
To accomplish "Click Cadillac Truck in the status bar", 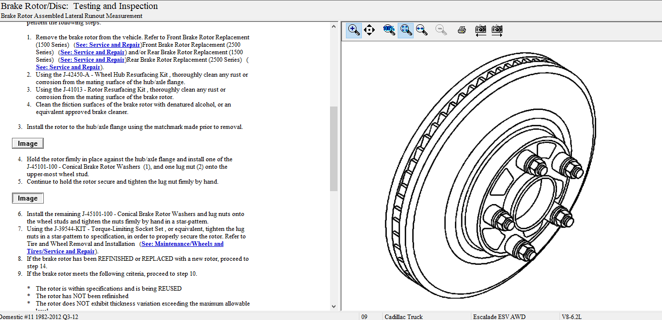I will click(x=404, y=317).
